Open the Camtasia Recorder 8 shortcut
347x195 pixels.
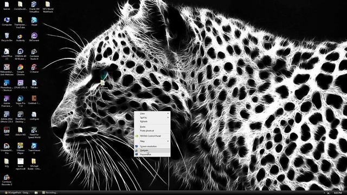tap(7, 180)
